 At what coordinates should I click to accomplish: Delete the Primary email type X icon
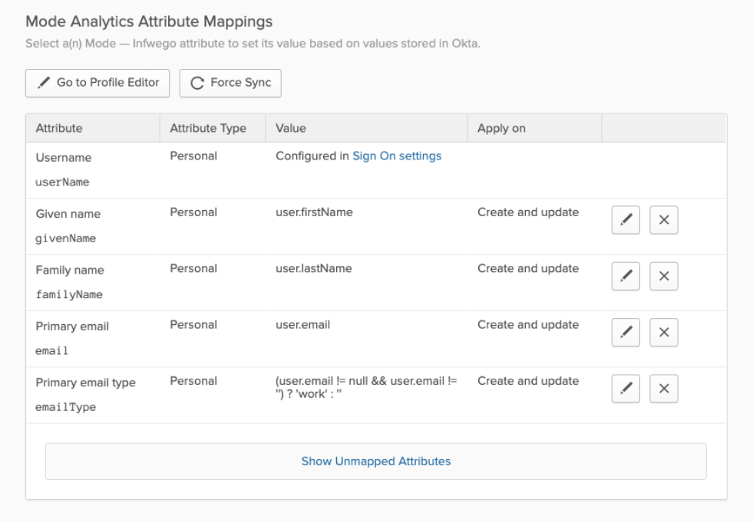(664, 388)
